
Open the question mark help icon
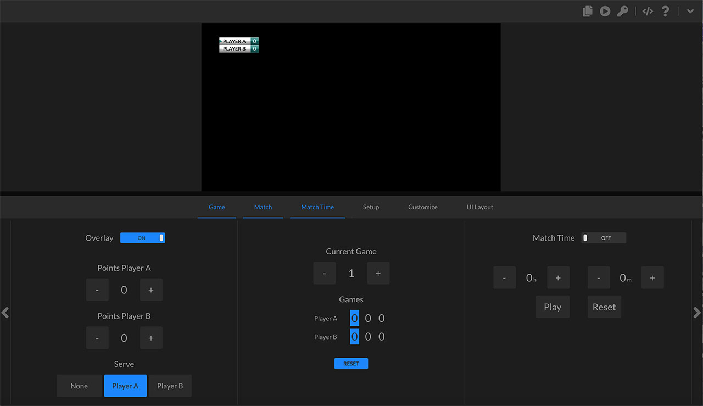coord(665,11)
